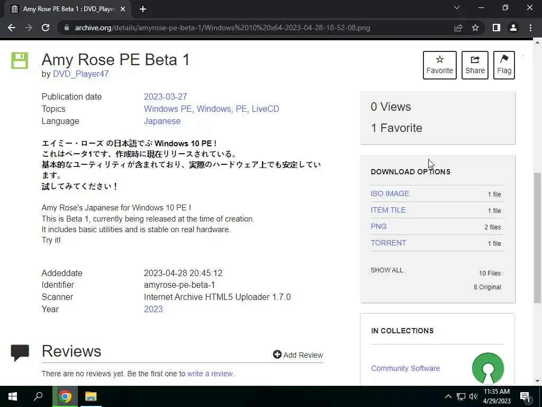Reload the archive.org page

click(46, 28)
